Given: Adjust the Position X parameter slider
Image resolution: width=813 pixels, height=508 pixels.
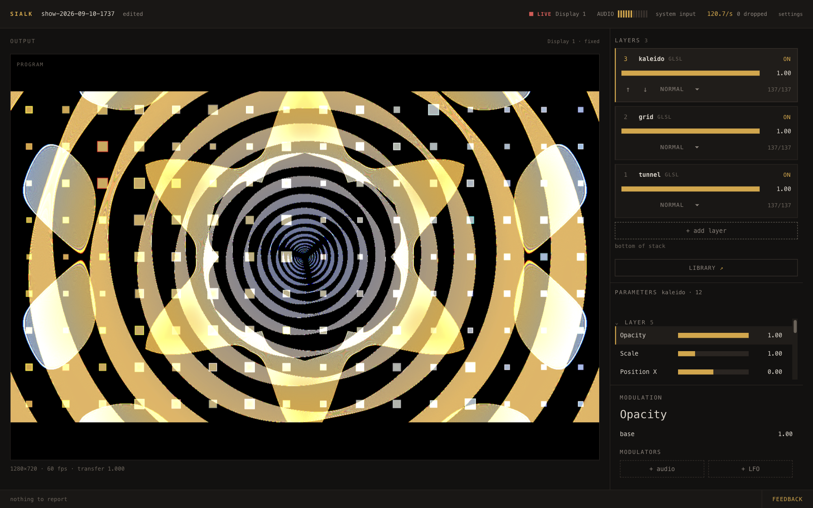Looking at the screenshot, I should click(713, 372).
